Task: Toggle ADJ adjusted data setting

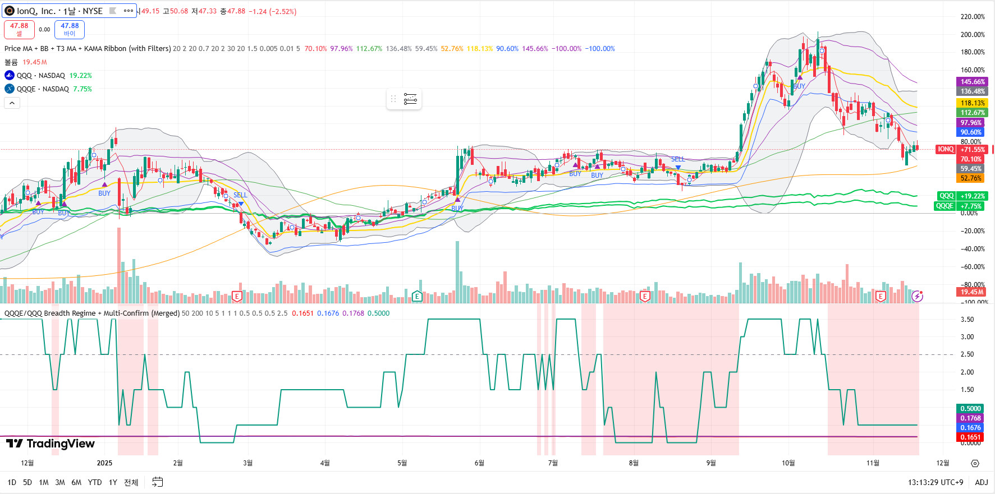Action: point(981,482)
